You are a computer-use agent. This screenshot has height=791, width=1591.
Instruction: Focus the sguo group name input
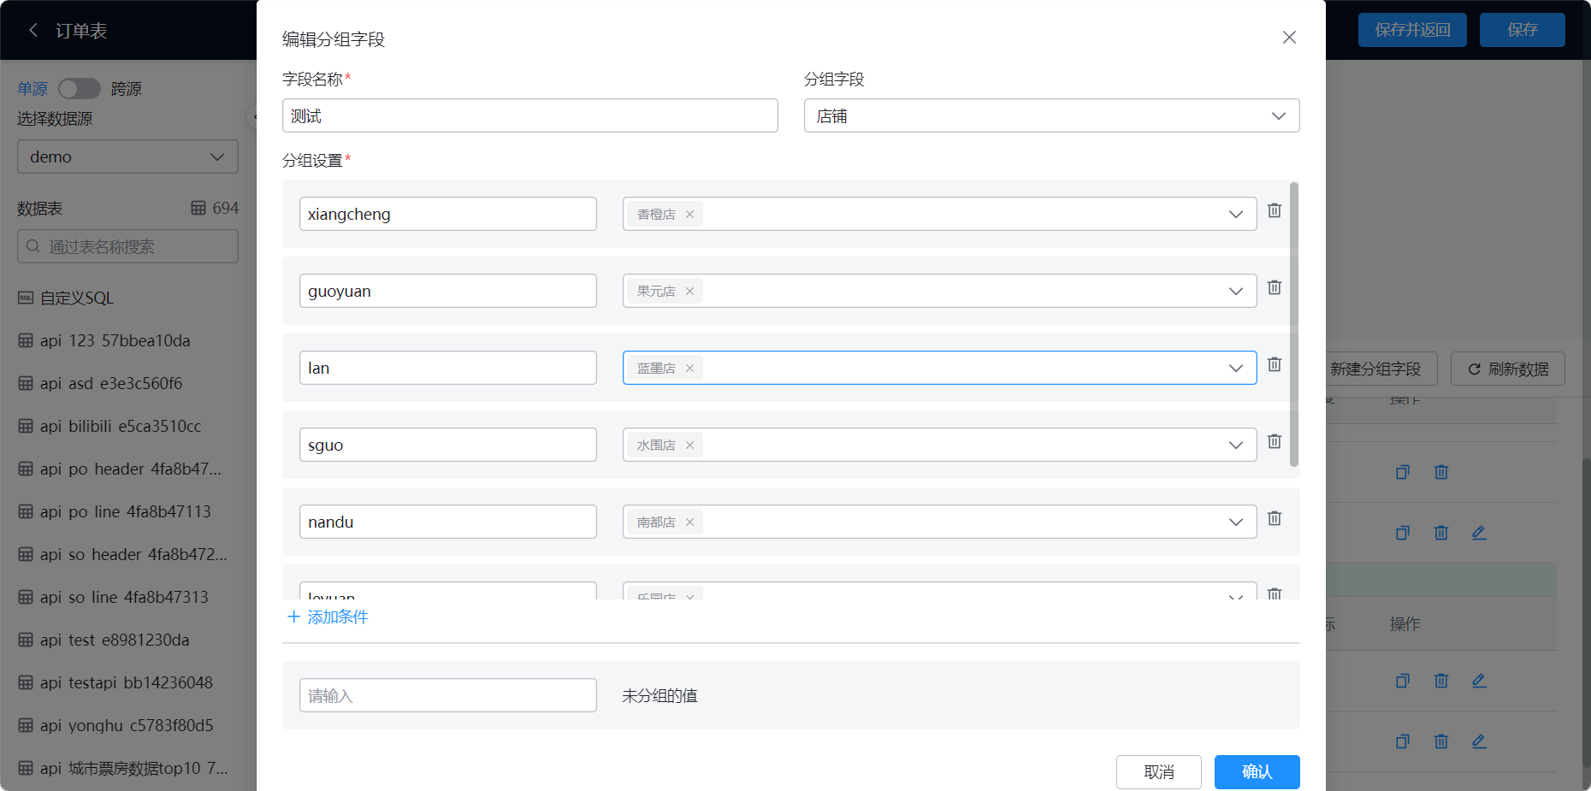click(x=447, y=445)
